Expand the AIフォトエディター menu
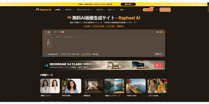 coord(85,10)
